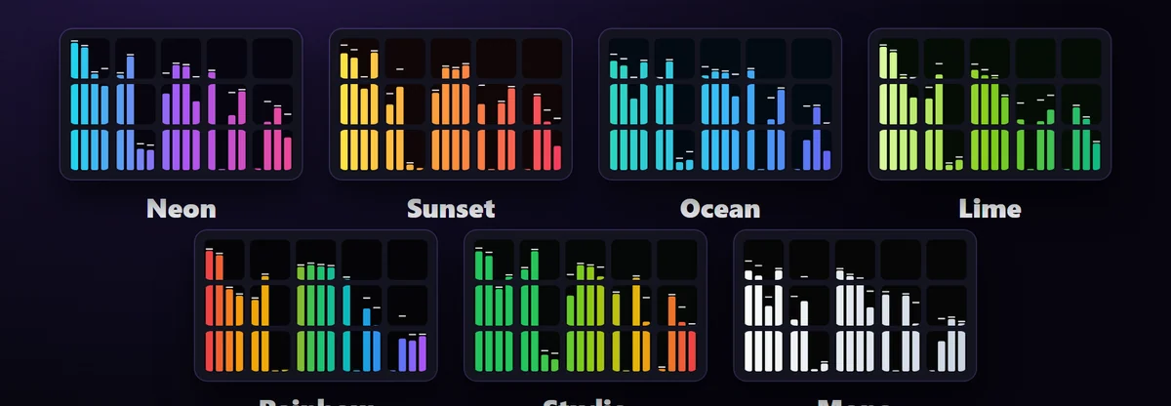Select the Neon theme preview
This screenshot has height=406, width=1171.
(x=181, y=104)
